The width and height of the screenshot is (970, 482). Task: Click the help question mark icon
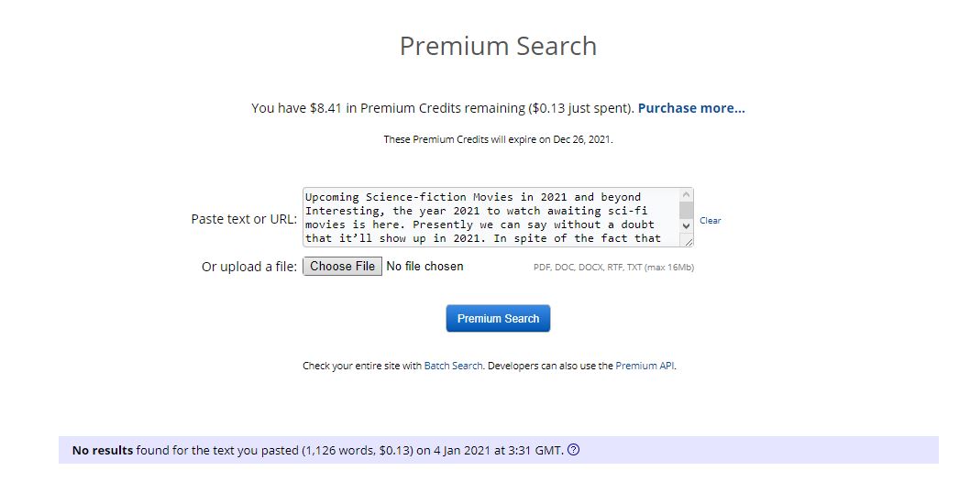coord(574,450)
